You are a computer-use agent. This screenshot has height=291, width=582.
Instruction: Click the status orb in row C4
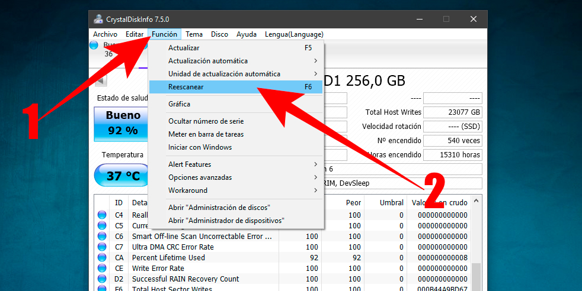[102, 215]
